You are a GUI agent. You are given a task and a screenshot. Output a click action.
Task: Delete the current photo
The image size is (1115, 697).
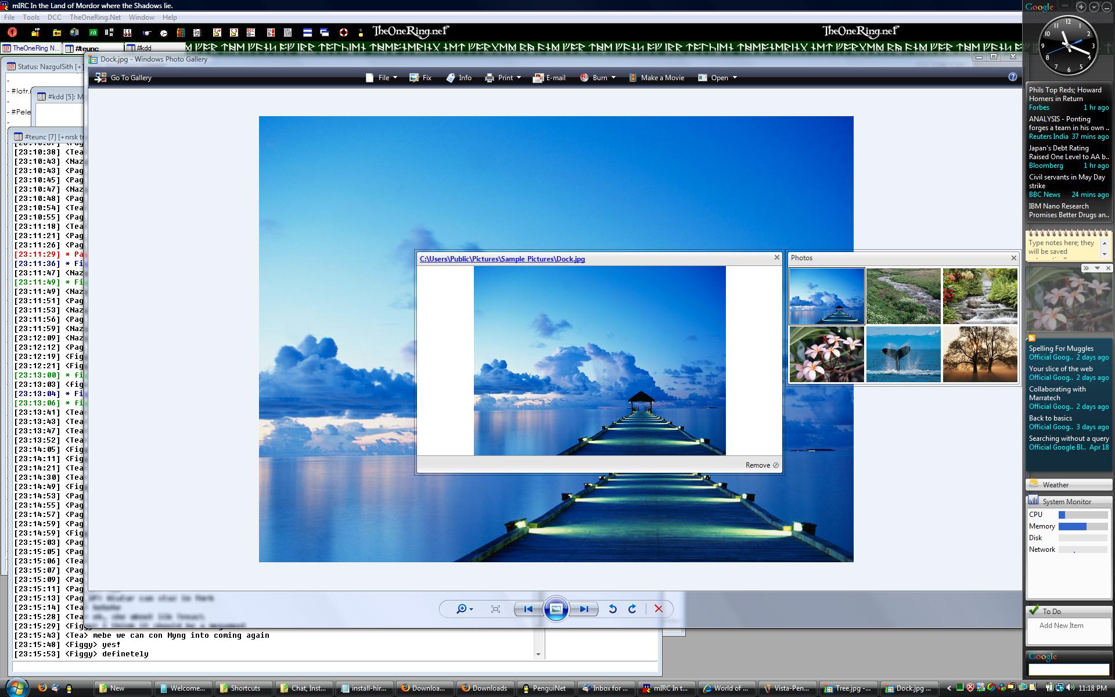point(659,609)
